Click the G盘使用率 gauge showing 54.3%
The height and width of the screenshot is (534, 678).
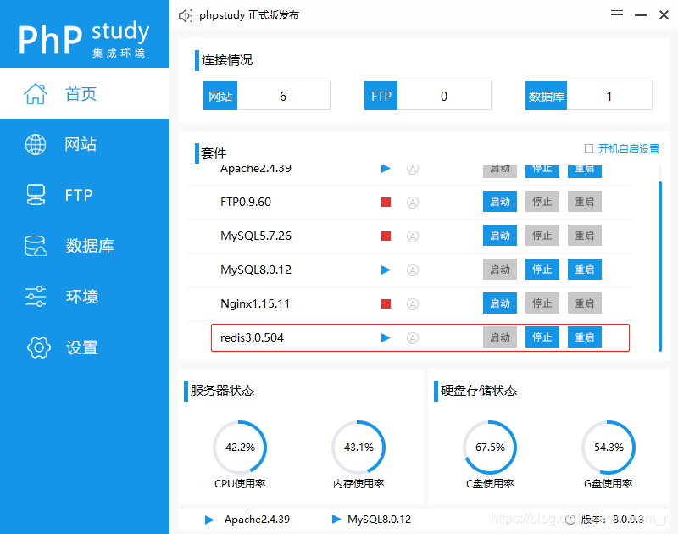(x=609, y=447)
